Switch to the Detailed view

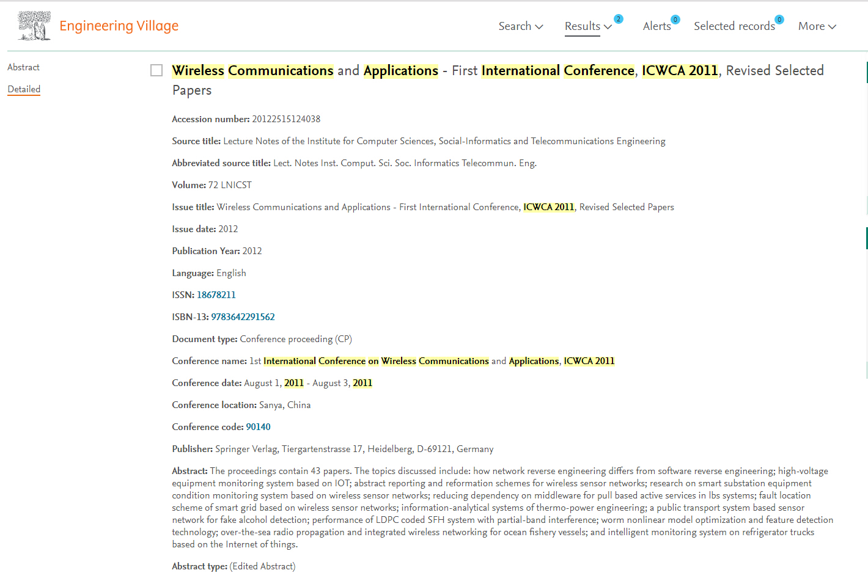24,89
